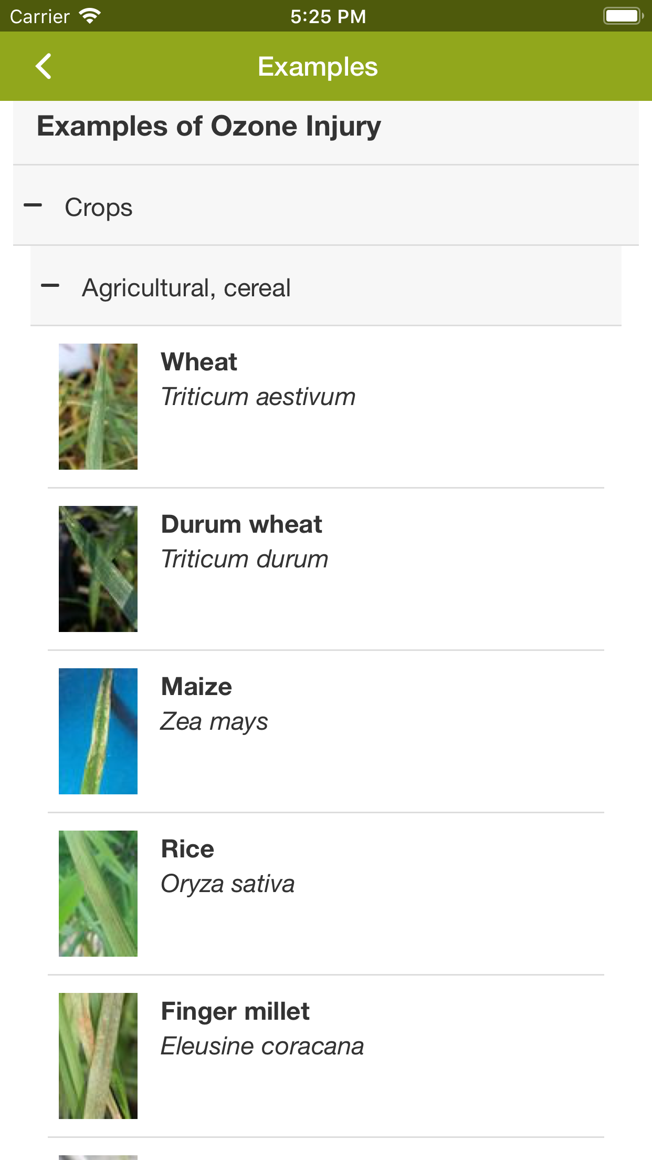
Task: Select the Rice entry title
Action: pyautogui.click(x=187, y=849)
